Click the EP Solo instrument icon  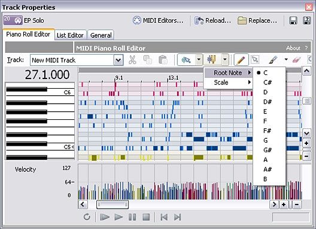(x=13, y=20)
